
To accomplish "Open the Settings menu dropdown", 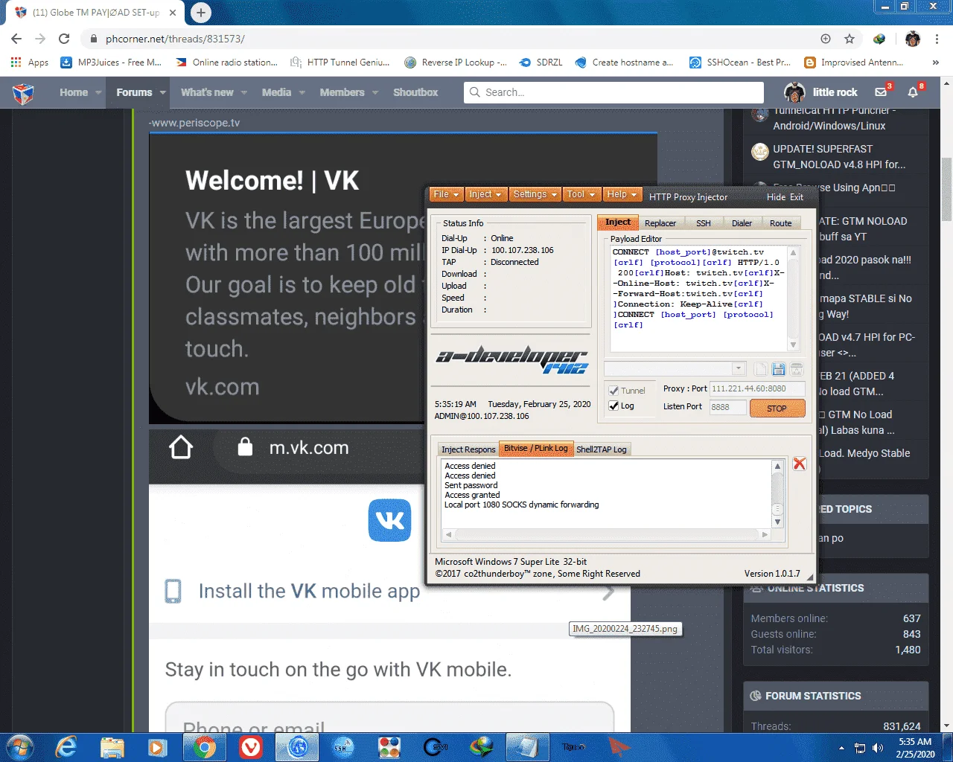I will click(x=535, y=194).
